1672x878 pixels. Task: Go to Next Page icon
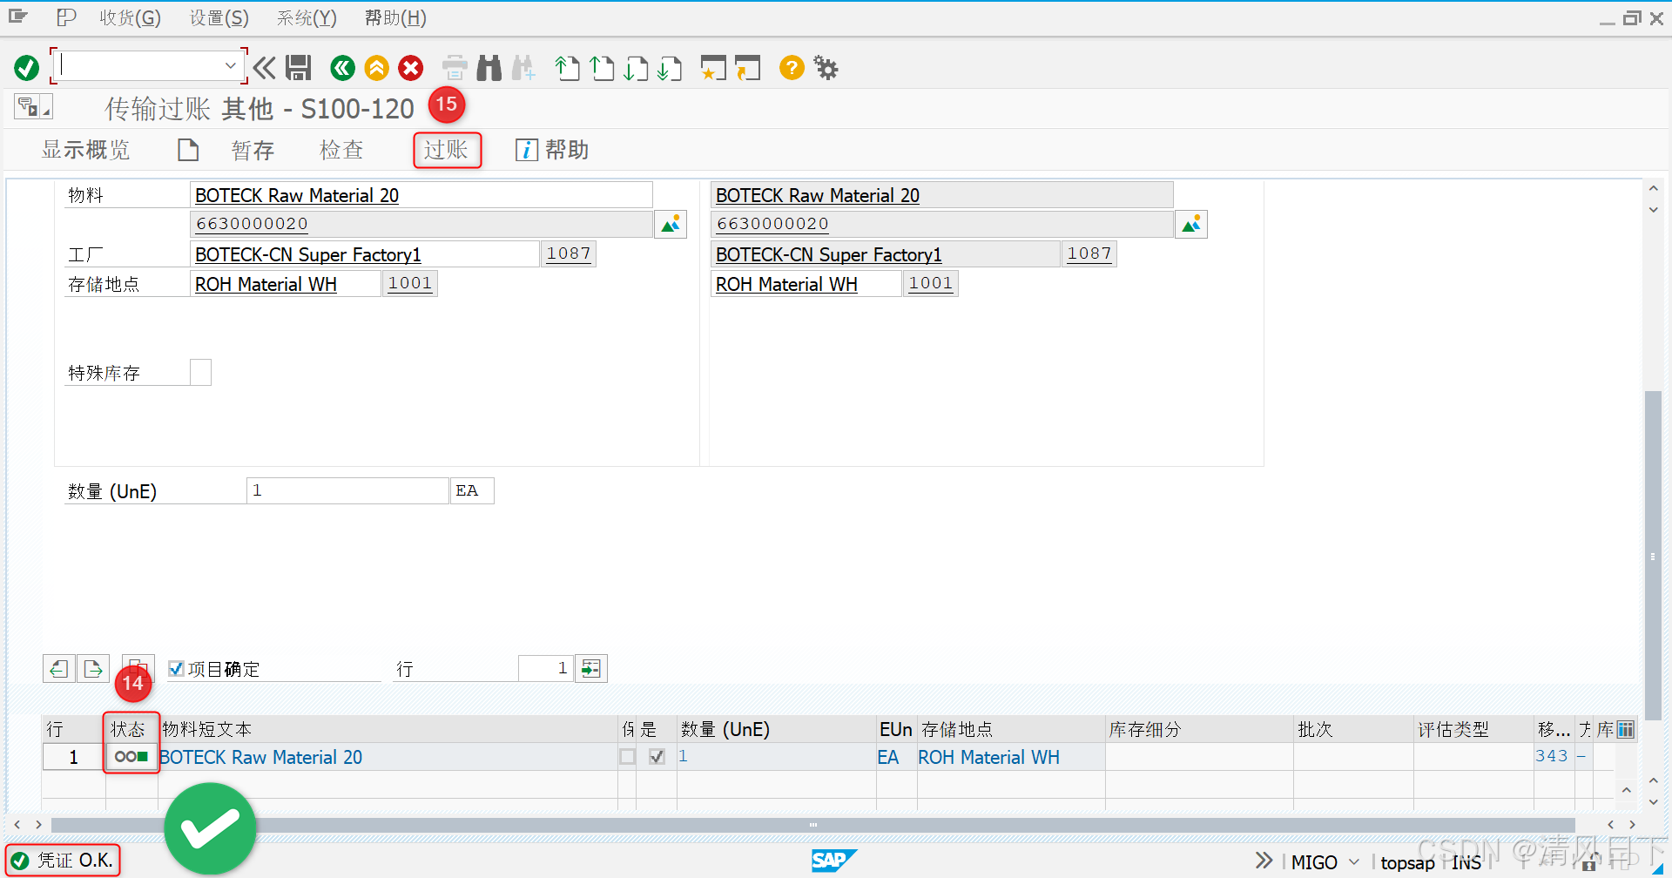pos(636,68)
